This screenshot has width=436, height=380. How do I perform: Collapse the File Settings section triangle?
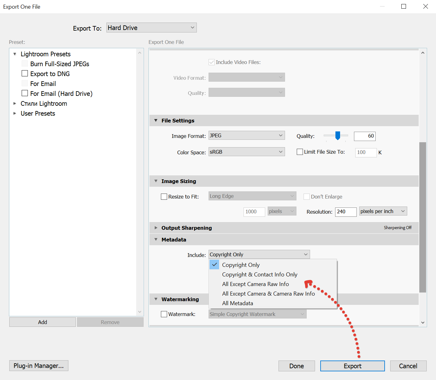tap(156, 121)
